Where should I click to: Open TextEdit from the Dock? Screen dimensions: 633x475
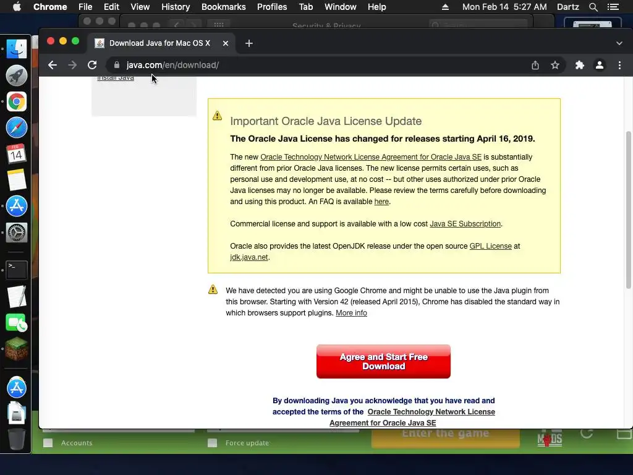point(17,296)
